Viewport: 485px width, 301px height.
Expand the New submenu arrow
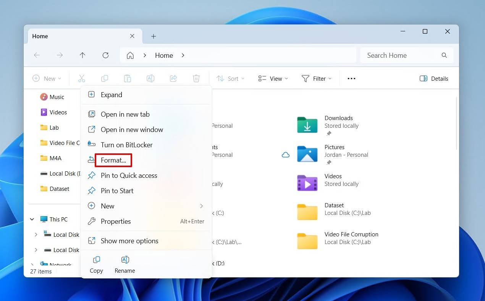[x=201, y=206]
